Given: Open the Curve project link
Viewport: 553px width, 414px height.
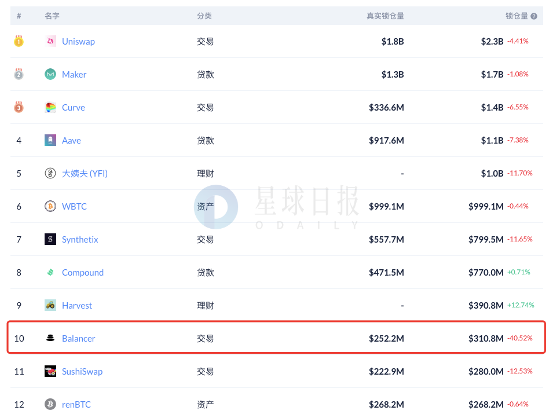Looking at the screenshot, I should (74, 108).
